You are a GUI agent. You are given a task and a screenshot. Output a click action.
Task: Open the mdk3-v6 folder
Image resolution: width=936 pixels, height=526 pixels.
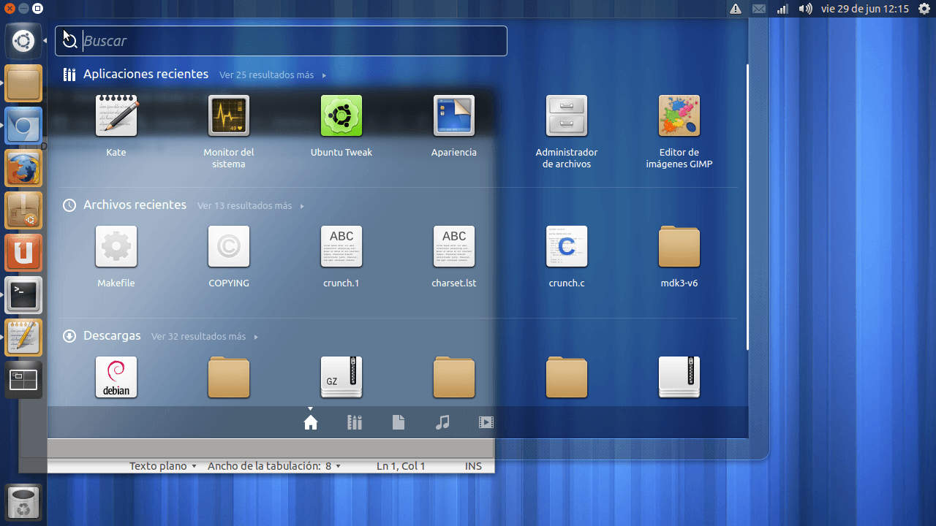pos(679,247)
